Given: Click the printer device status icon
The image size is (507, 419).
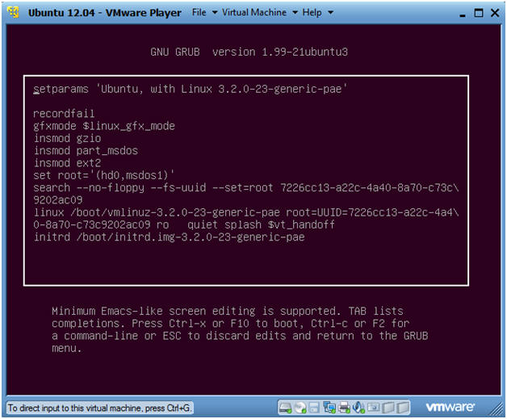Looking at the screenshot, I should coord(344,408).
